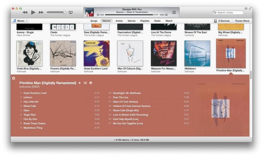Open the Up Next list icon
Image resolution: width=263 pixels, height=157 pixels.
pos(174,12)
